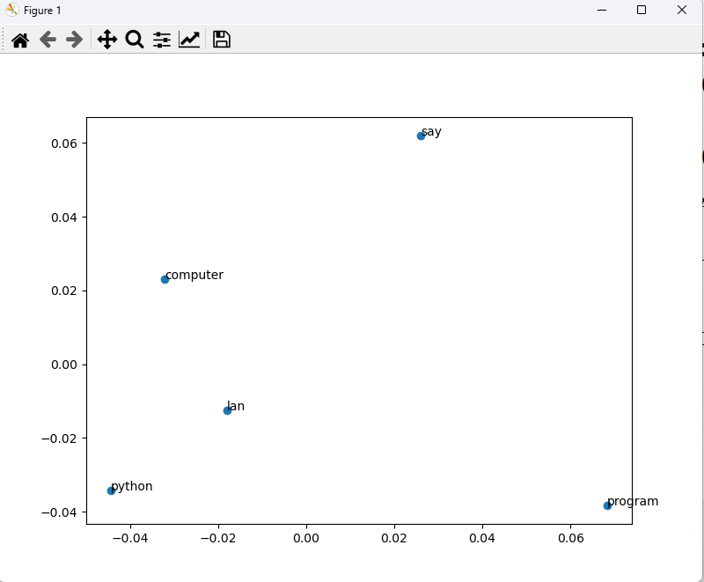Close the Figure 1 window
The width and height of the screenshot is (704, 582).
[681, 10]
